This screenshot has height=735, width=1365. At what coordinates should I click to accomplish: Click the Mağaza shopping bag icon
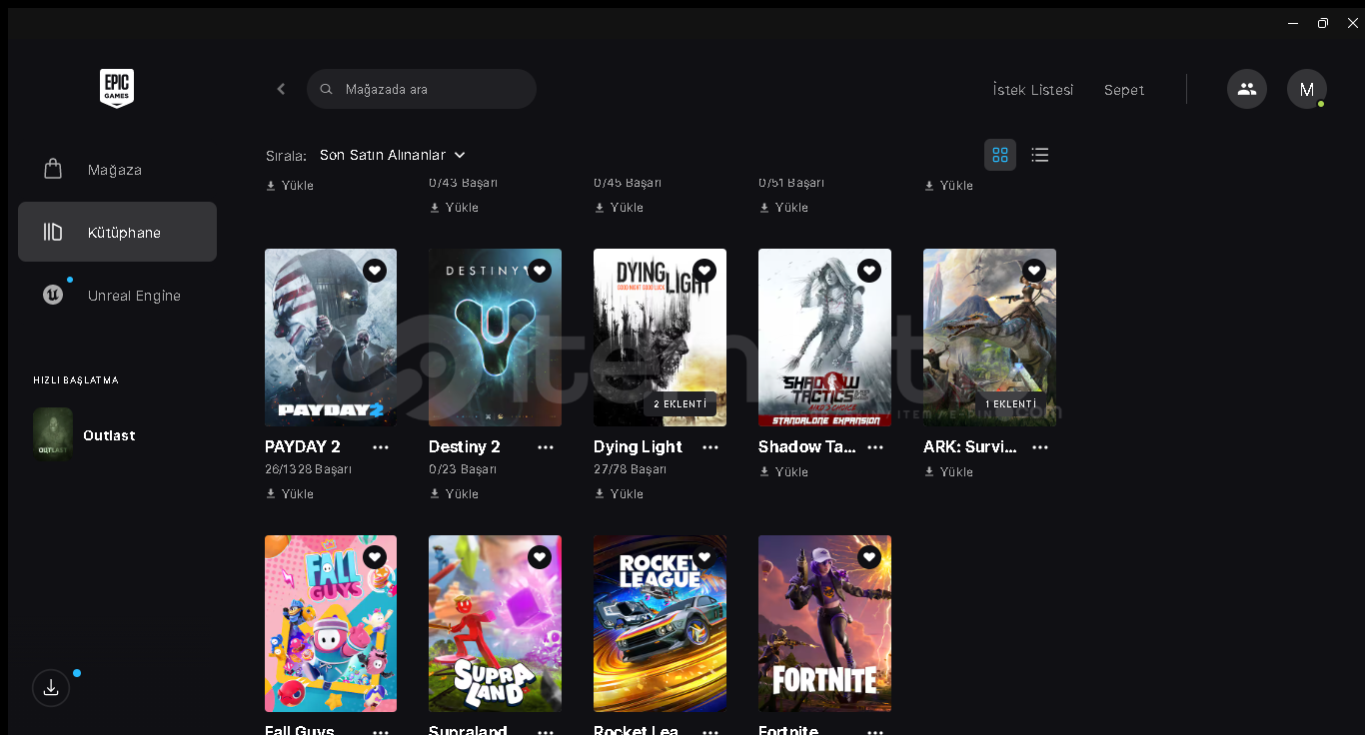pyautogui.click(x=53, y=169)
